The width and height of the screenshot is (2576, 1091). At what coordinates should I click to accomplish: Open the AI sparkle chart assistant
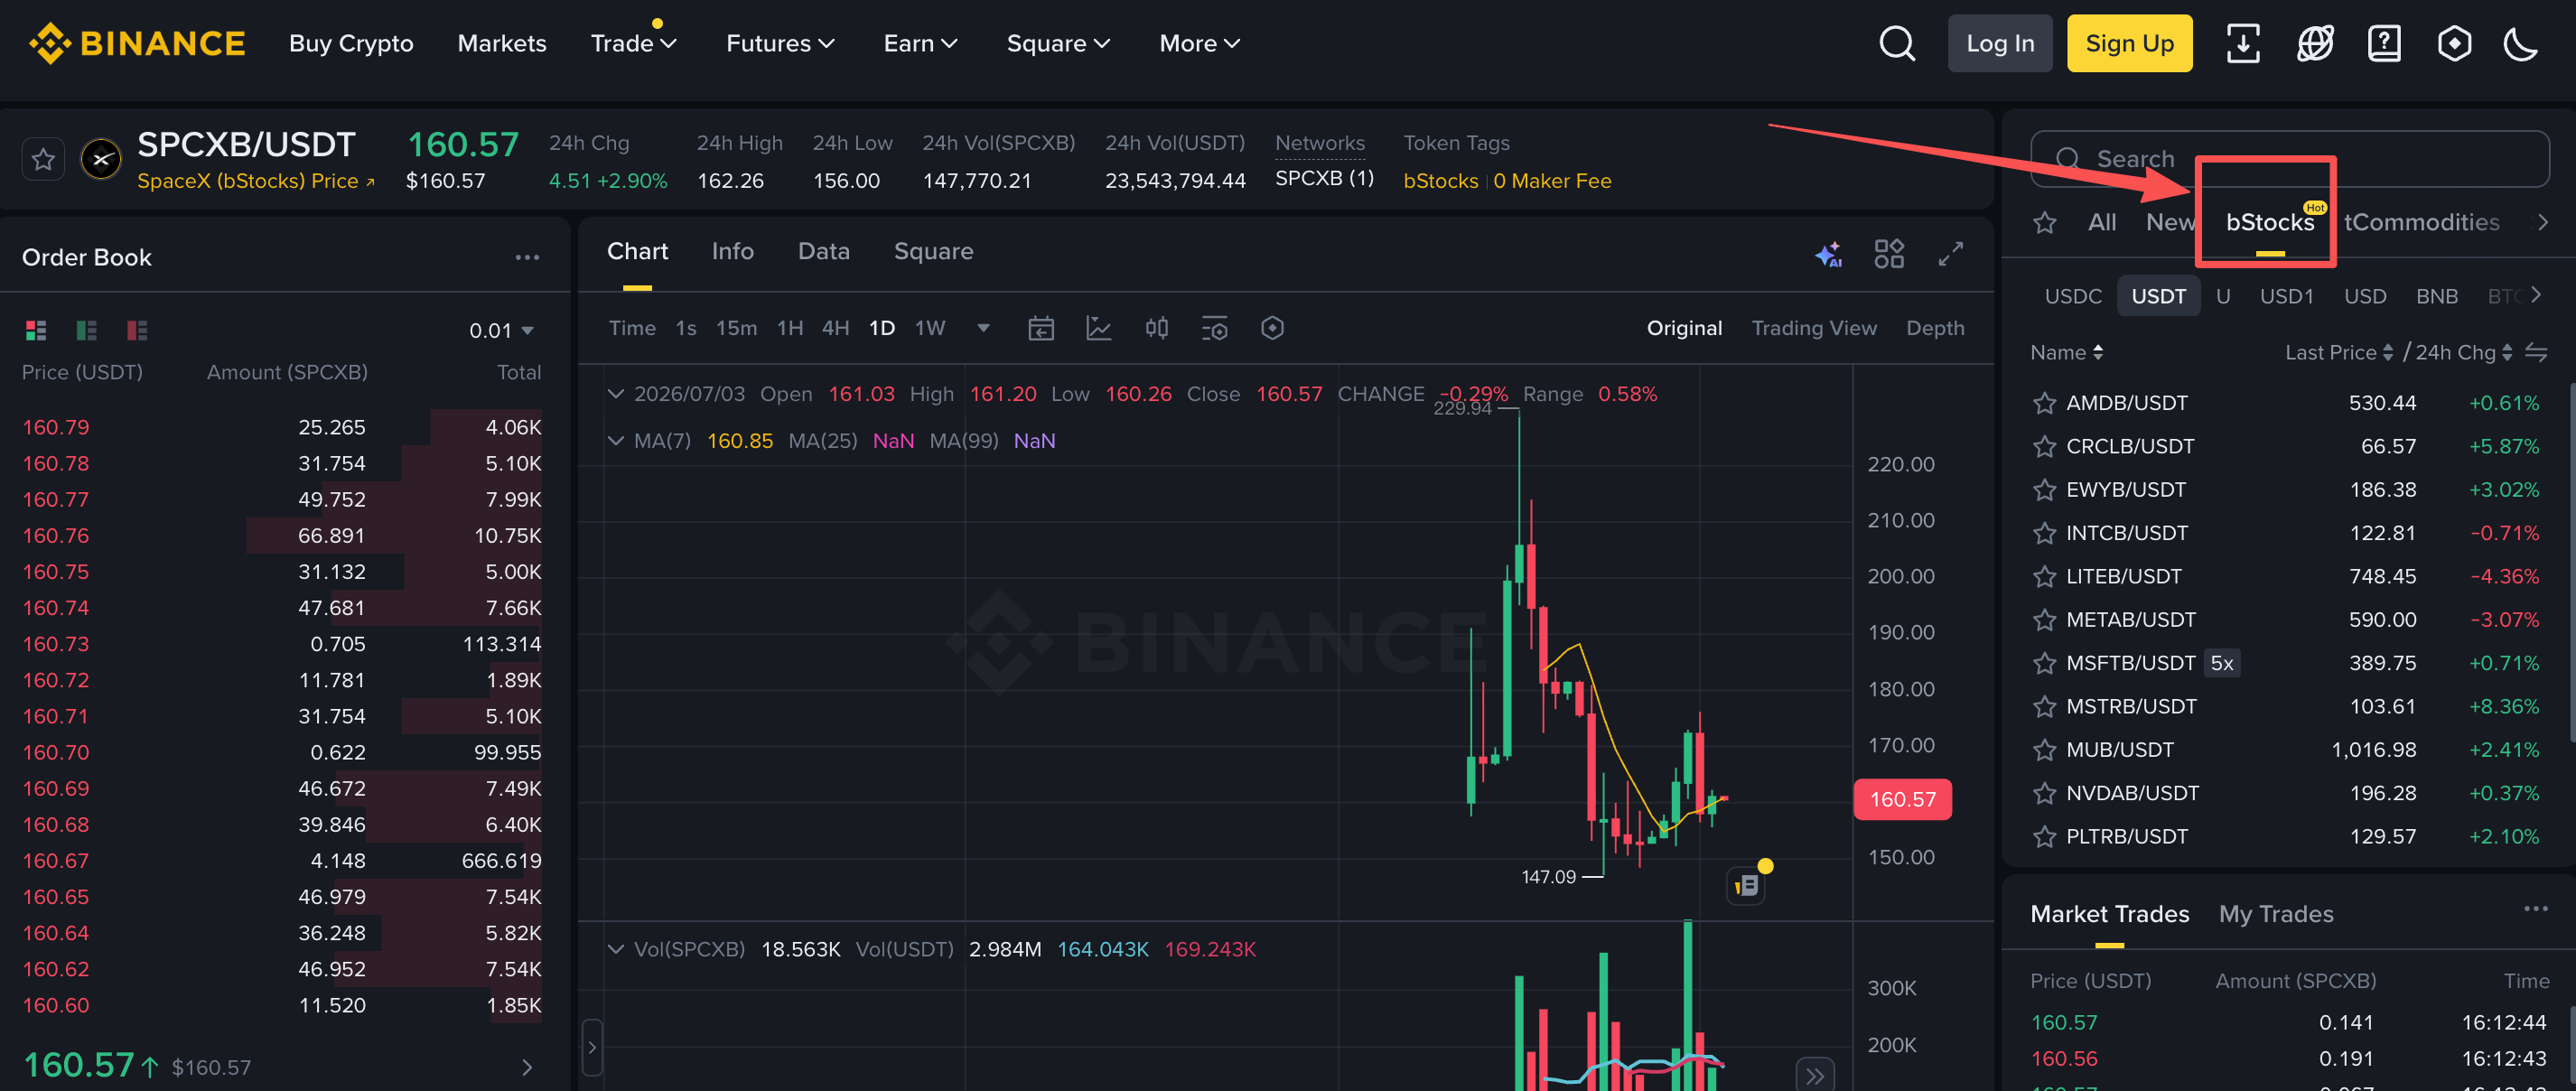click(1828, 254)
